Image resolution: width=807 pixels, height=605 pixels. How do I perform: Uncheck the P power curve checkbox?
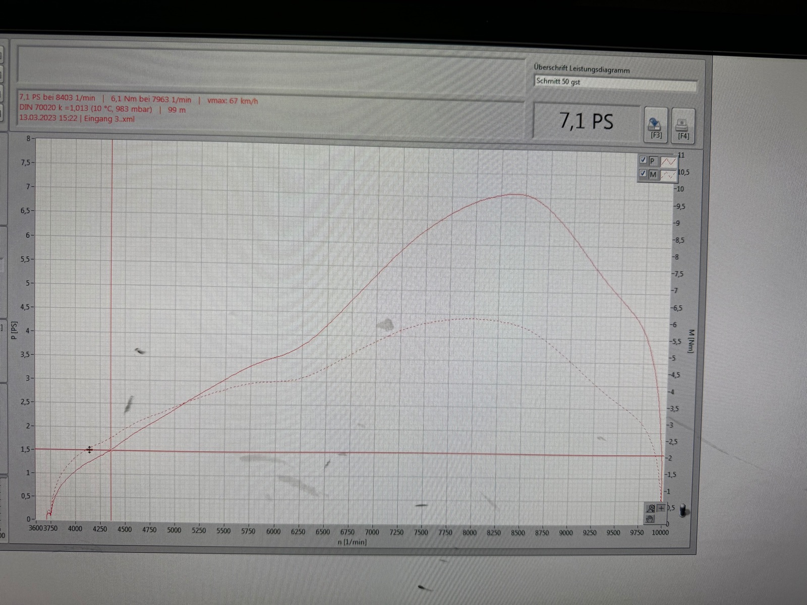[x=643, y=160]
